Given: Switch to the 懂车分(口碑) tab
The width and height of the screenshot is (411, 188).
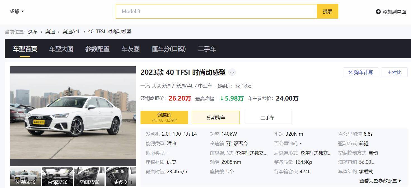Looking at the screenshot, I should tap(169, 49).
